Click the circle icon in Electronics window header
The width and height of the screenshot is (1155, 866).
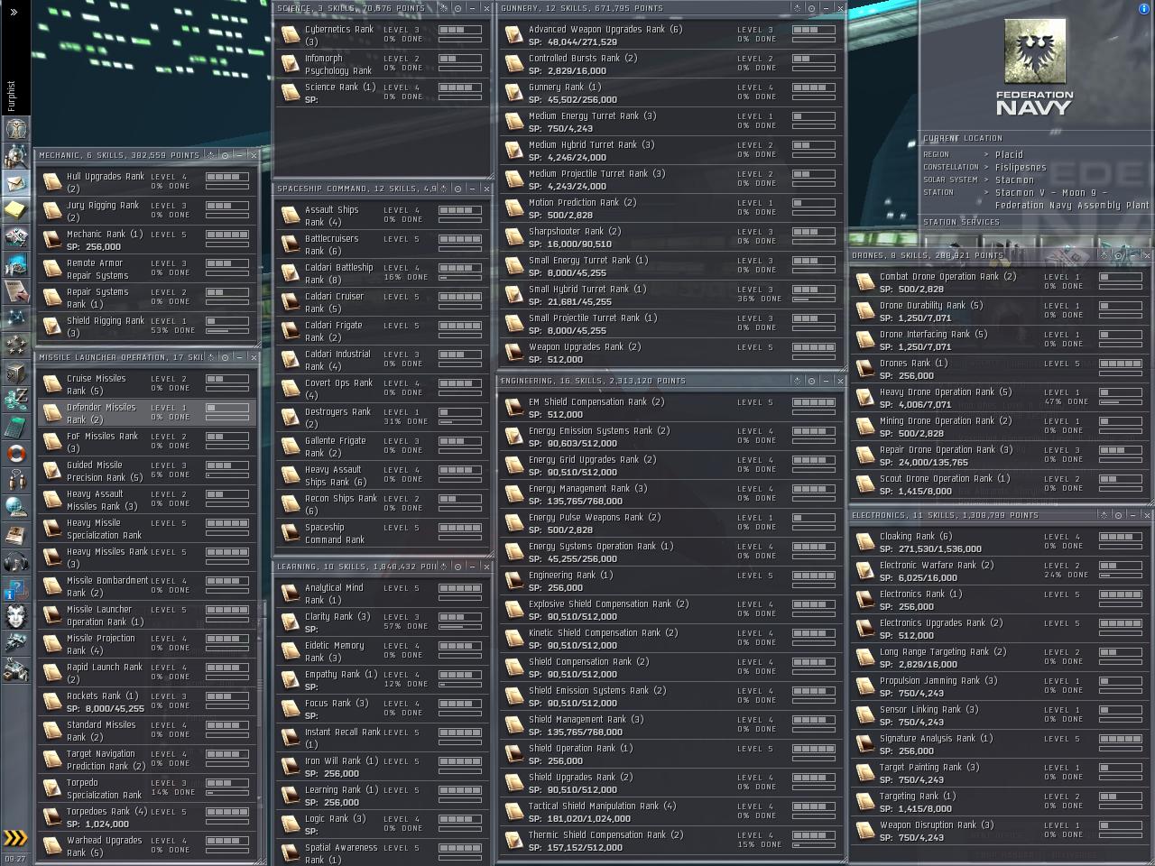1119,515
